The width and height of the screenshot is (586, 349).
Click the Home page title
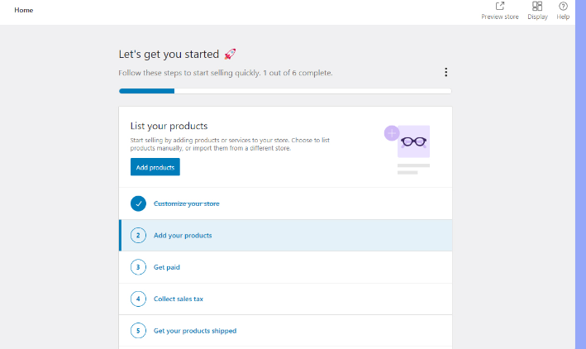click(x=23, y=10)
